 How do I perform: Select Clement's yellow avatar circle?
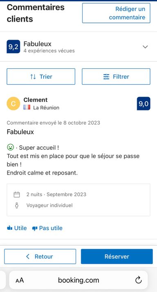[x=13, y=103]
